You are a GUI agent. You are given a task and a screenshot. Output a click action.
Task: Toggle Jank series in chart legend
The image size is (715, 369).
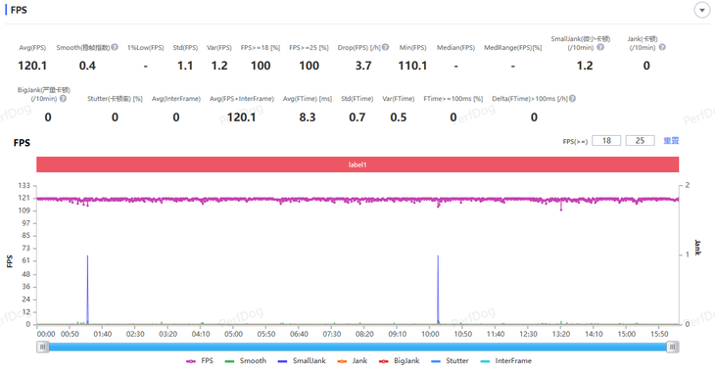click(352, 361)
